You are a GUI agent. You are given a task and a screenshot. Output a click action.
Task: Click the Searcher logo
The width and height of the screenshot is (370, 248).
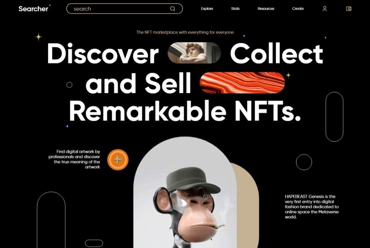point(33,9)
